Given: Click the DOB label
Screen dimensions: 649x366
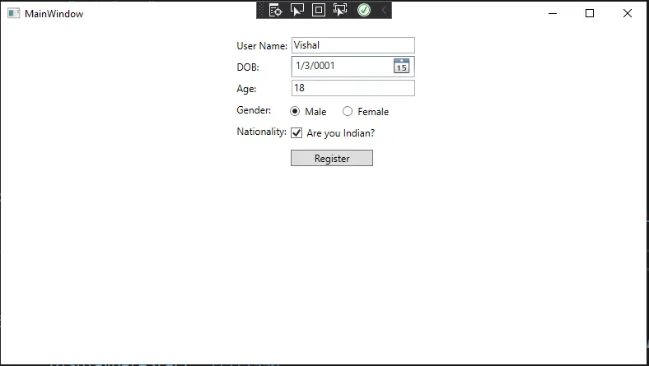Looking at the screenshot, I should [x=248, y=67].
